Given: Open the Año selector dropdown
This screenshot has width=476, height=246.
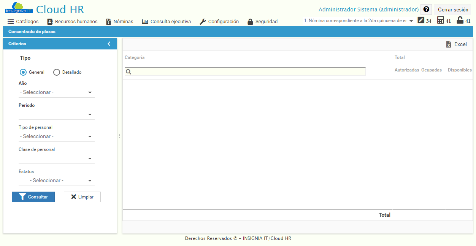Looking at the screenshot, I should [x=90, y=92].
